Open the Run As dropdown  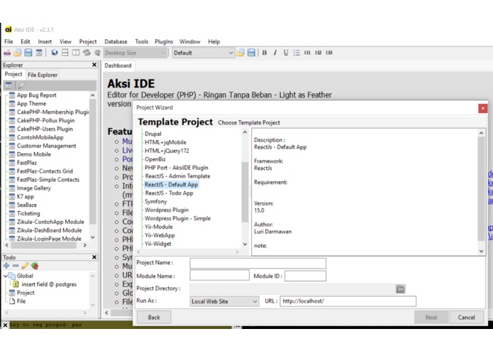[224, 301]
